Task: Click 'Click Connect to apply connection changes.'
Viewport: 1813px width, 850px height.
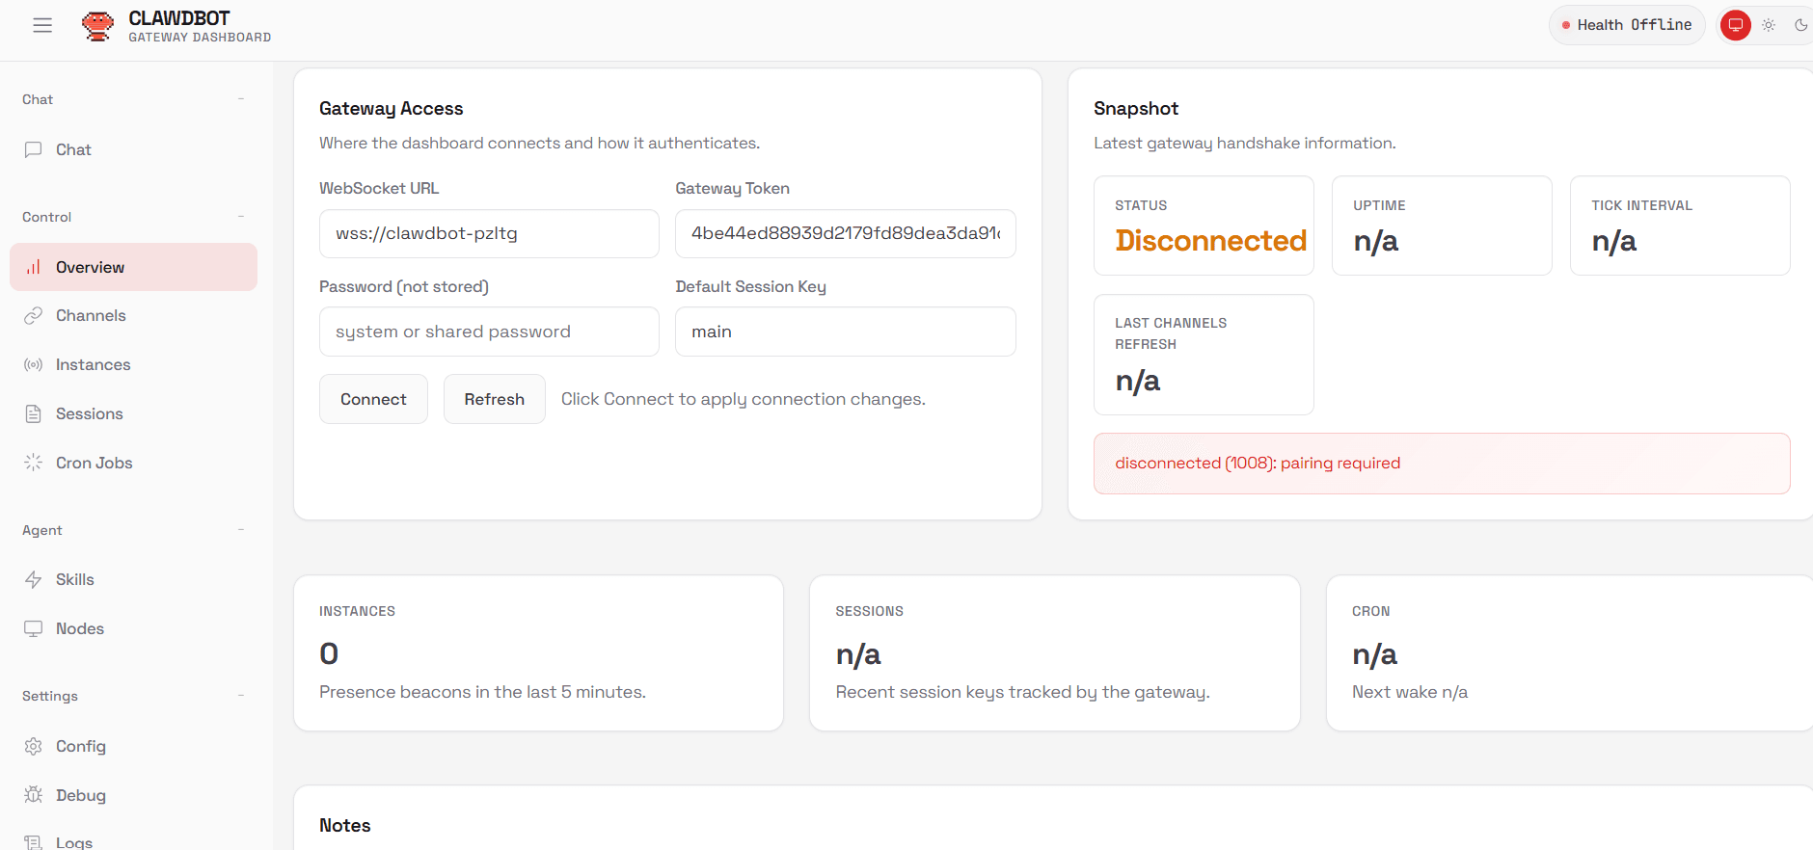Action: pyautogui.click(x=744, y=399)
